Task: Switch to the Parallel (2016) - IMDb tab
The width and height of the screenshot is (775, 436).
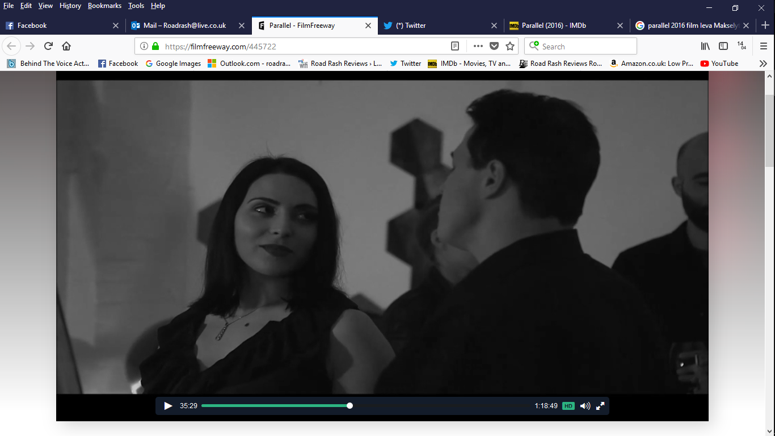Action: (553, 26)
